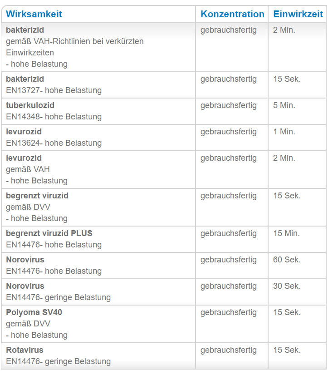Click 'gemäß VAH-Richtlinien bei verkürzten' text

coord(75,41)
